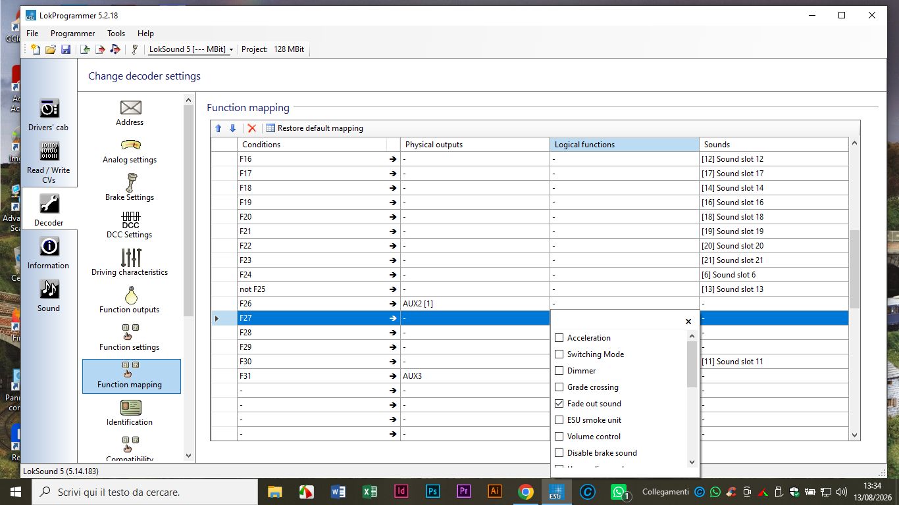
Task: Switch to Drivers' cab view
Action: point(49,115)
